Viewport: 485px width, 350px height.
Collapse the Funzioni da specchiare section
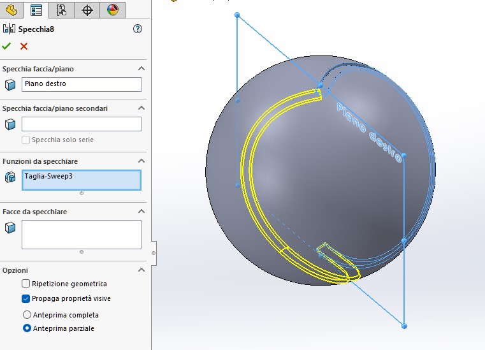pos(141,162)
